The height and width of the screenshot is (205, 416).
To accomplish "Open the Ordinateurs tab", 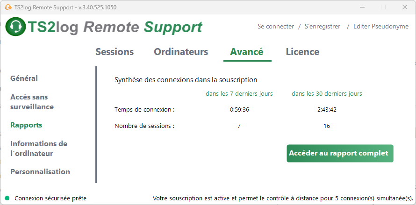I will pos(181,52).
